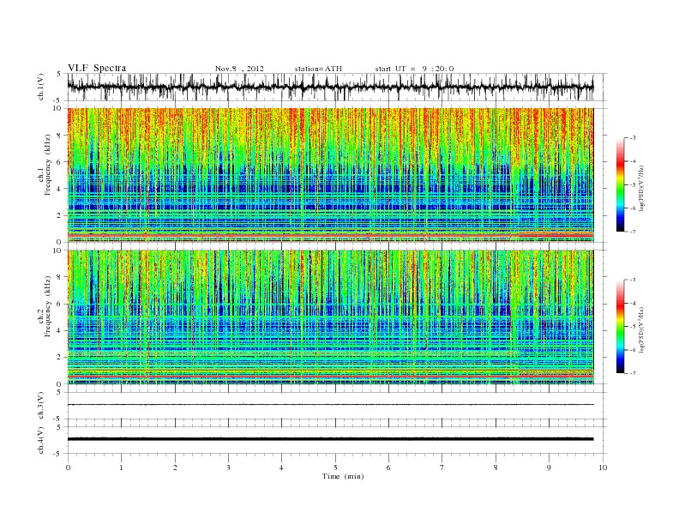Click time axis tick label "7"
The width and height of the screenshot is (679, 525).
point(442,468)
